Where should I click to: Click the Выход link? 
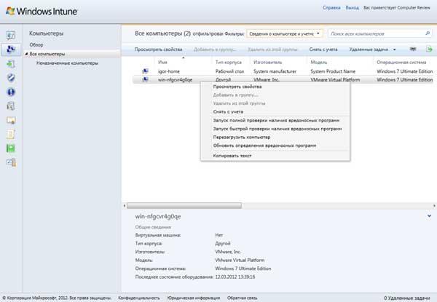click(x=353, y=7)
